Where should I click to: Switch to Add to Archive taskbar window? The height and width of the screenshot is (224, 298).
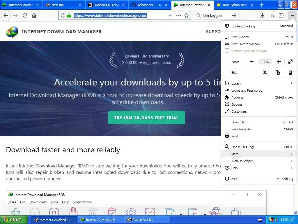click(x=147, y=220)
